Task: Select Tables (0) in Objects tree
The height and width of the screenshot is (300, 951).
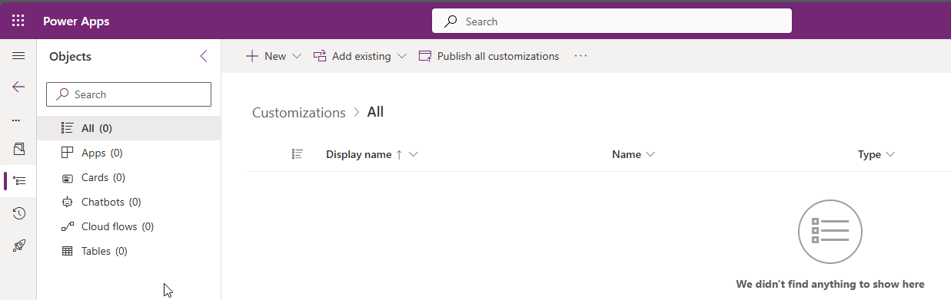Action: pyautogui.click(x=129, y=251)
